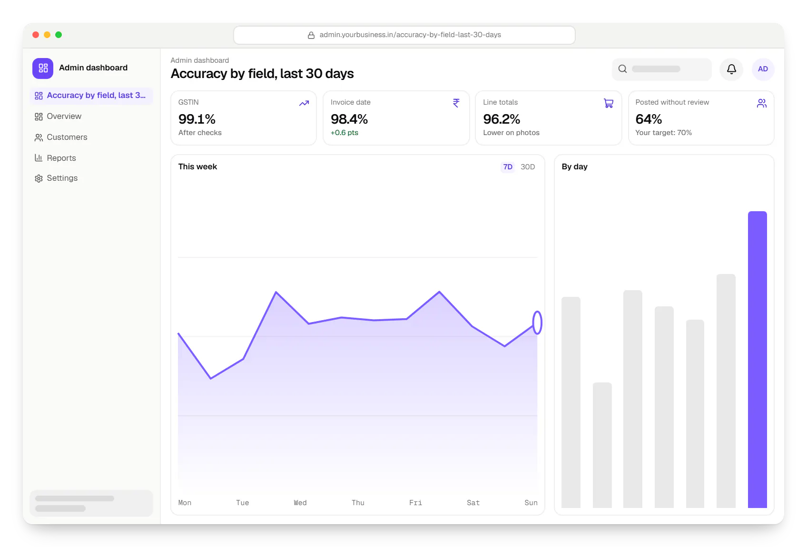This screenshot has width=807, height=547.
Task: Click the 96.2% Line totals value
Action: (x=502, y=119)
